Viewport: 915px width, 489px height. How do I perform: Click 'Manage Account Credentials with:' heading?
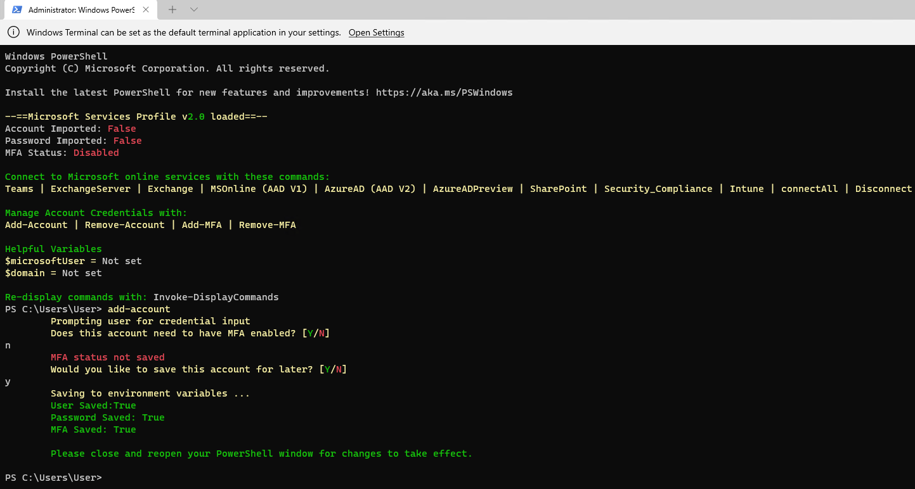(x=96, y=213)
